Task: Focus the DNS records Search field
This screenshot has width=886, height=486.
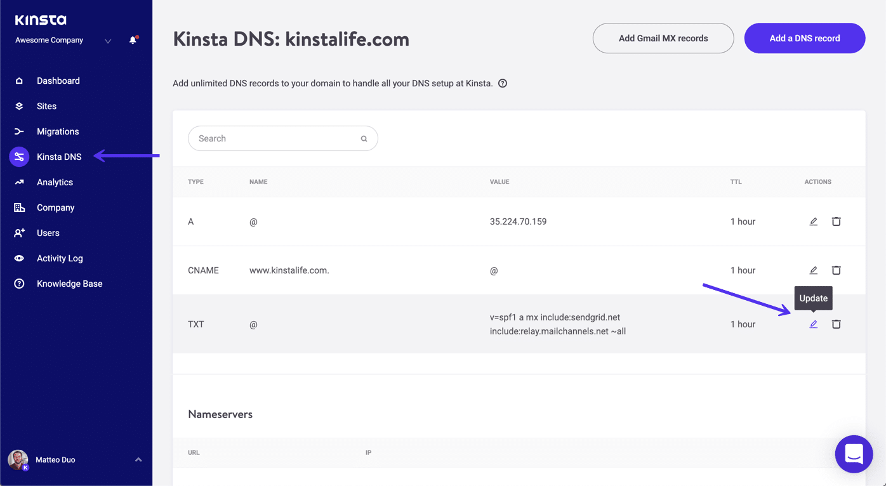Action: [283, 138]
